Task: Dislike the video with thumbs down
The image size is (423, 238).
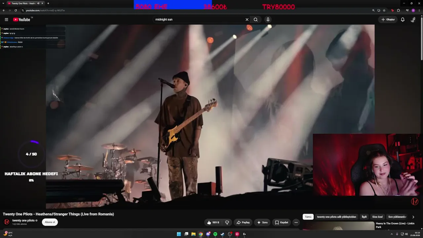Action: click(227, 222)
